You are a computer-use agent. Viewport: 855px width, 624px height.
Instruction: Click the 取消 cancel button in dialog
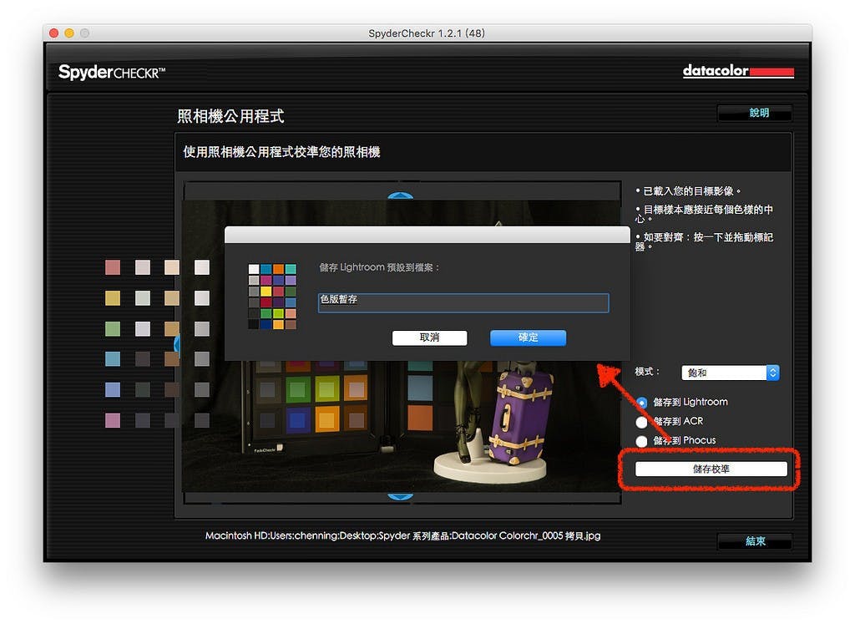click(430, 337)
